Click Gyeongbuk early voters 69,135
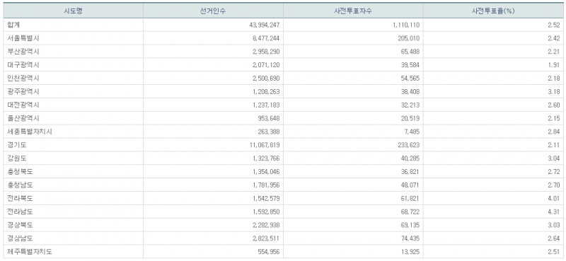 coord(410,225)
